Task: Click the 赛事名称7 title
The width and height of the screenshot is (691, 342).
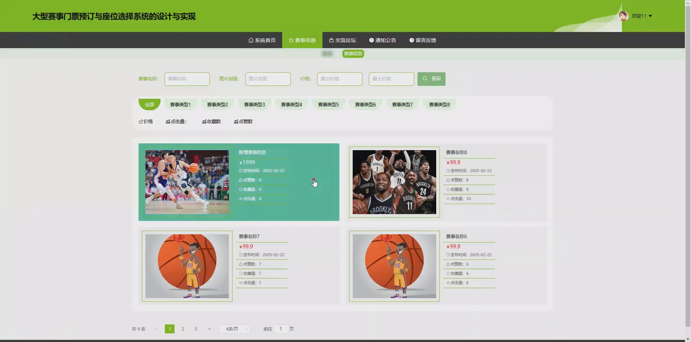Action: [249, 237]
